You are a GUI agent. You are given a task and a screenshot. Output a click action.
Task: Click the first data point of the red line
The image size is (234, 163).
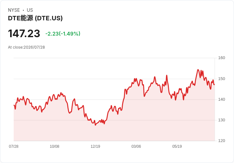click(x=14, y=105)
